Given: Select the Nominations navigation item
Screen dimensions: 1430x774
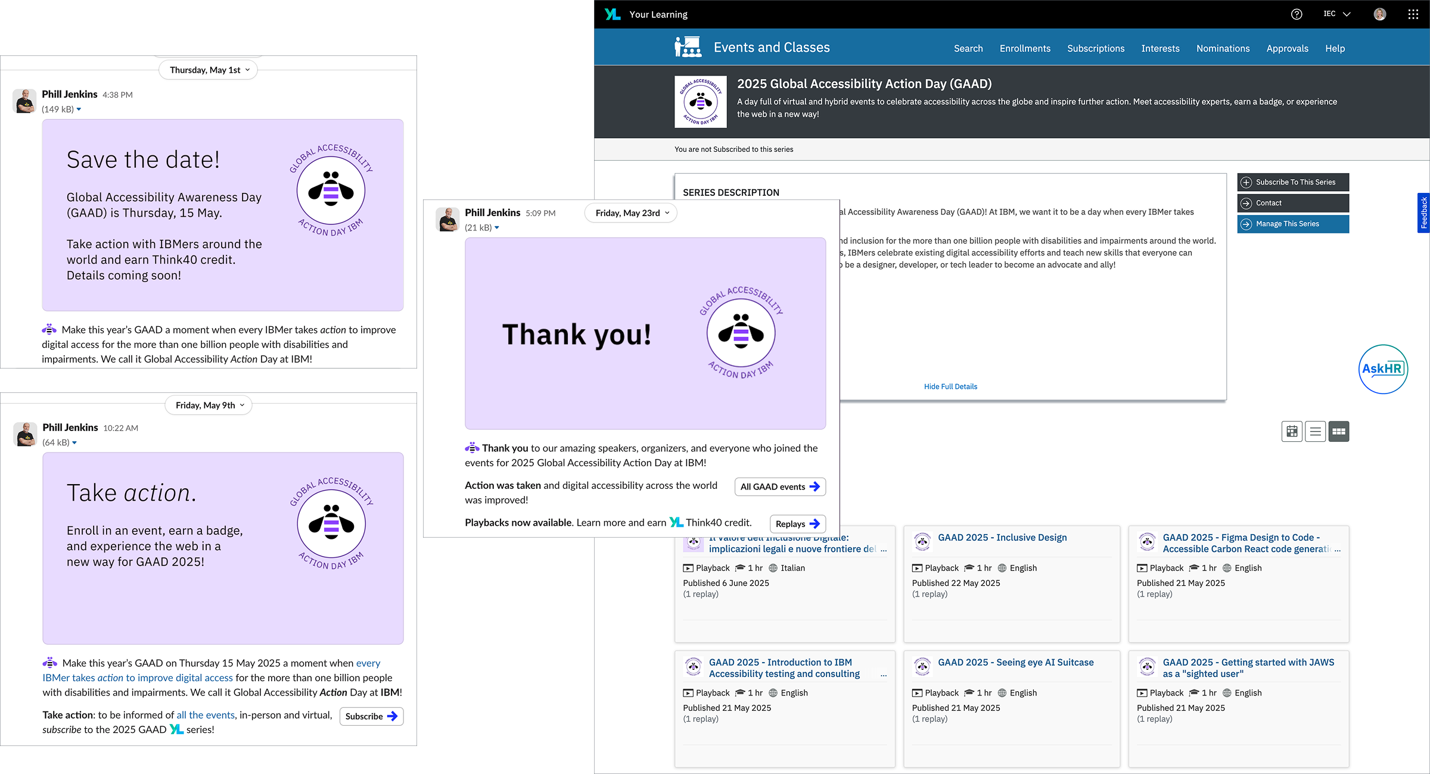Looking at the screenshot, I should [1223, 48].
